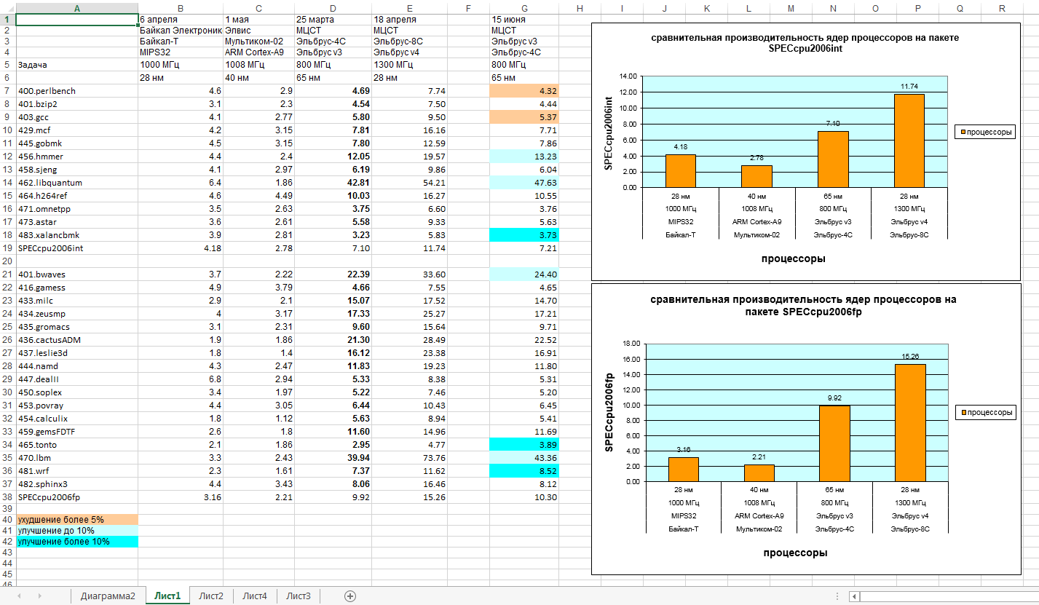Click the 11.74 bar in SPECcpu2006int chart
The image size is (1039, 605).
(909, 141)
